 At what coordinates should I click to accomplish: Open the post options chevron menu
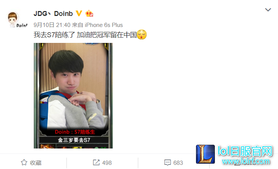point(268,10)
